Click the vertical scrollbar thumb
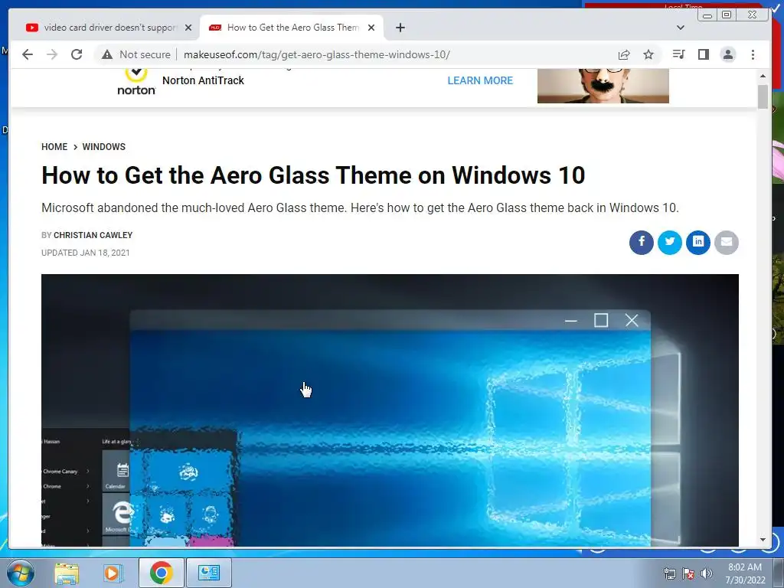Viewport: 784px width, 588px height. [x=763, y=96]
